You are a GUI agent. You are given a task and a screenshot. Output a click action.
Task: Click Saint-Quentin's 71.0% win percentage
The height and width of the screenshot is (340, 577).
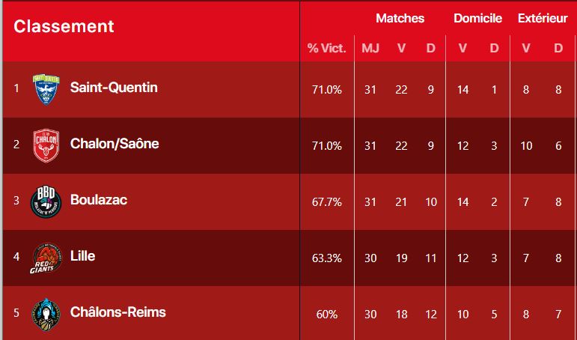tap(327, 90)
